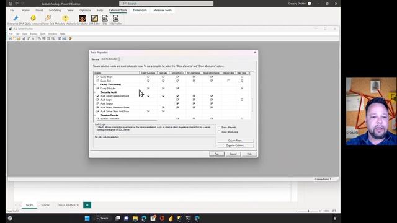Toggle Audit Admin Operations Event checkbox

98,96
